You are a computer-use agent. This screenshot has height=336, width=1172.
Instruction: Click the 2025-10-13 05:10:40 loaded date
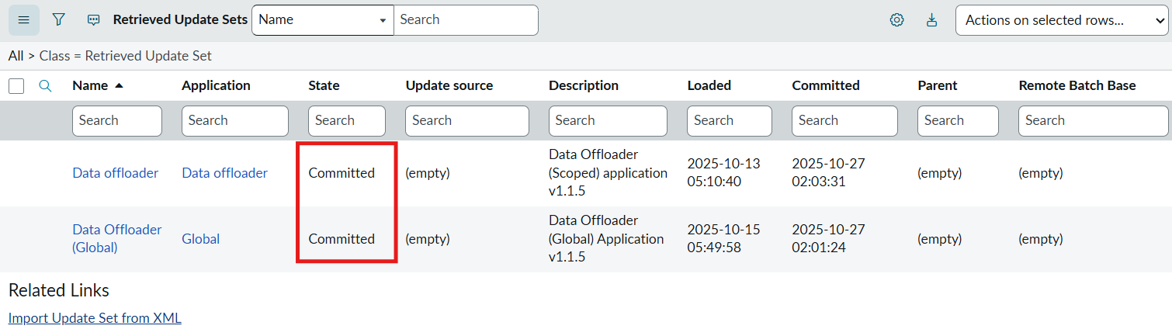(x=724, y=173)
